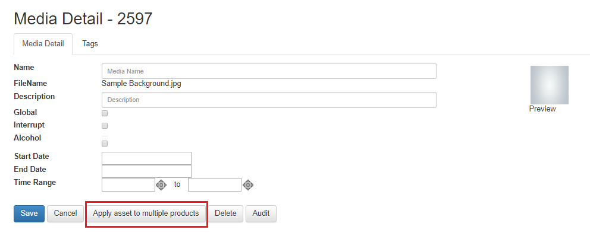Focus the Media Name input field
The height and width of the screenshot is (236, 590).
[269, 71]
